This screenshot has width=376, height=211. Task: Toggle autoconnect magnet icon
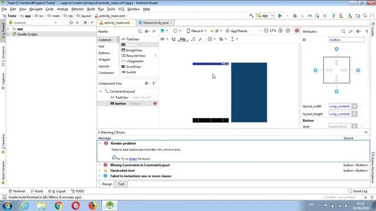174,39
